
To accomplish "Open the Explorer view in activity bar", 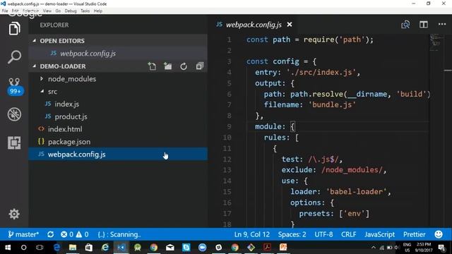I will point(14,29).
